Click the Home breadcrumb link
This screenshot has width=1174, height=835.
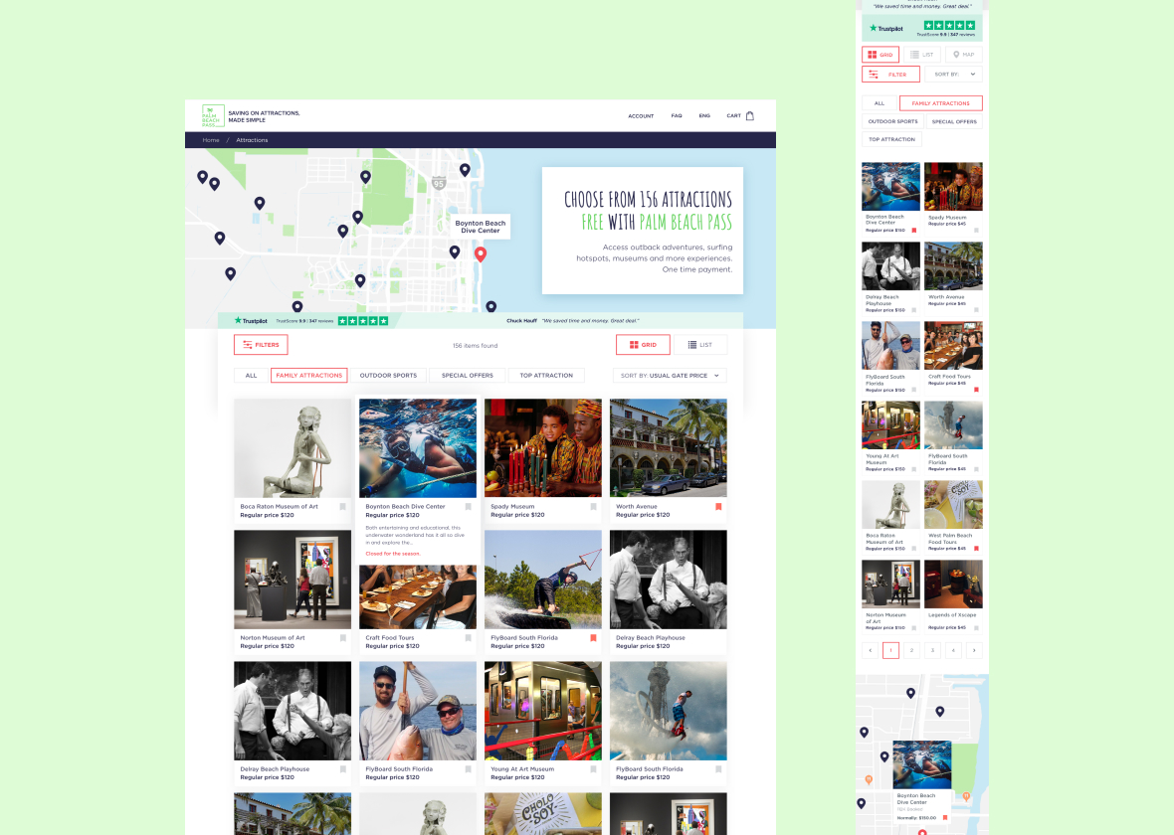coord(211,140)
